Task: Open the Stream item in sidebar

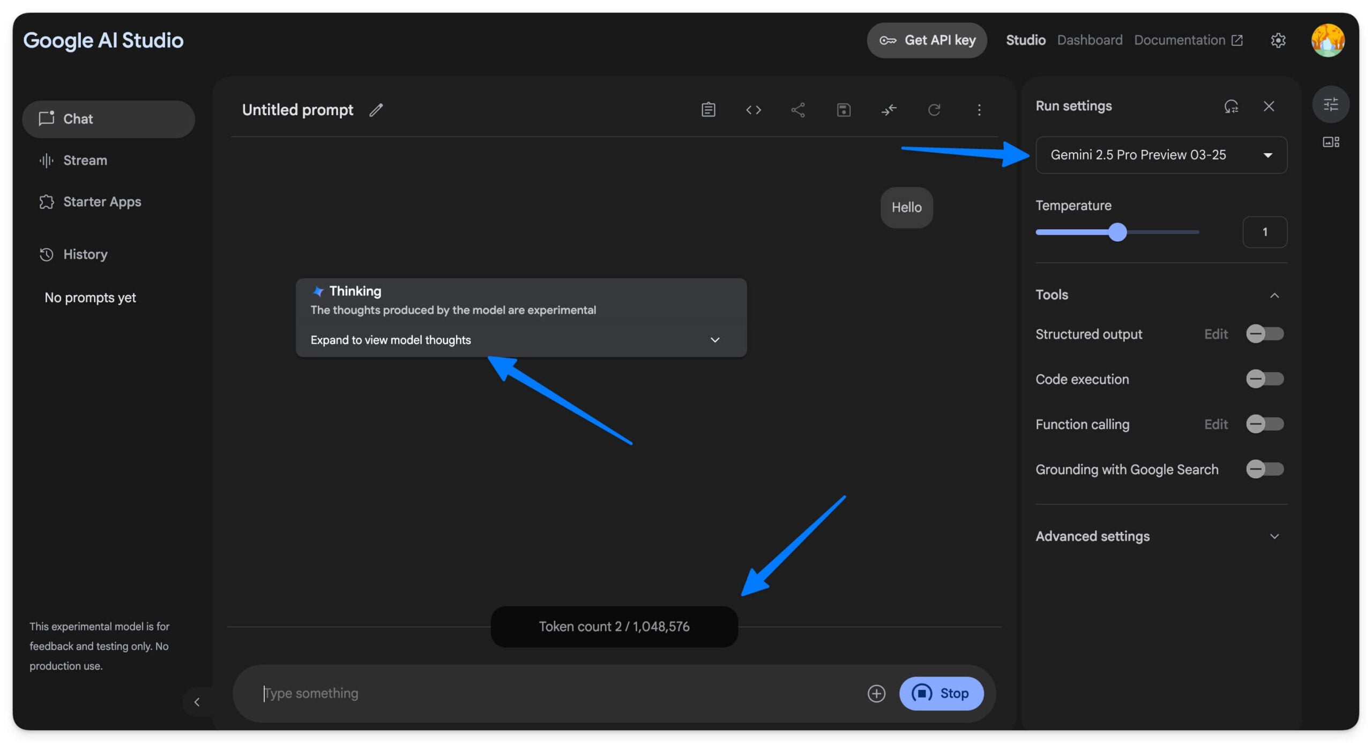Action: tap(85, 160)
